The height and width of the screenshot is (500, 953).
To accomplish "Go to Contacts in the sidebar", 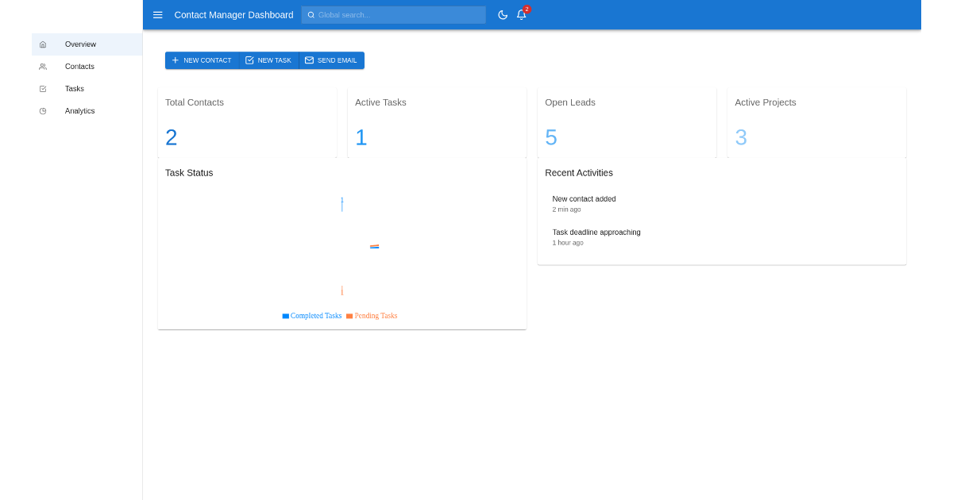I will click(x=79, y=67).
